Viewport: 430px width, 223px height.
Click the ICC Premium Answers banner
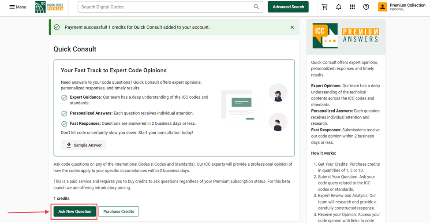tap(346, 37)
